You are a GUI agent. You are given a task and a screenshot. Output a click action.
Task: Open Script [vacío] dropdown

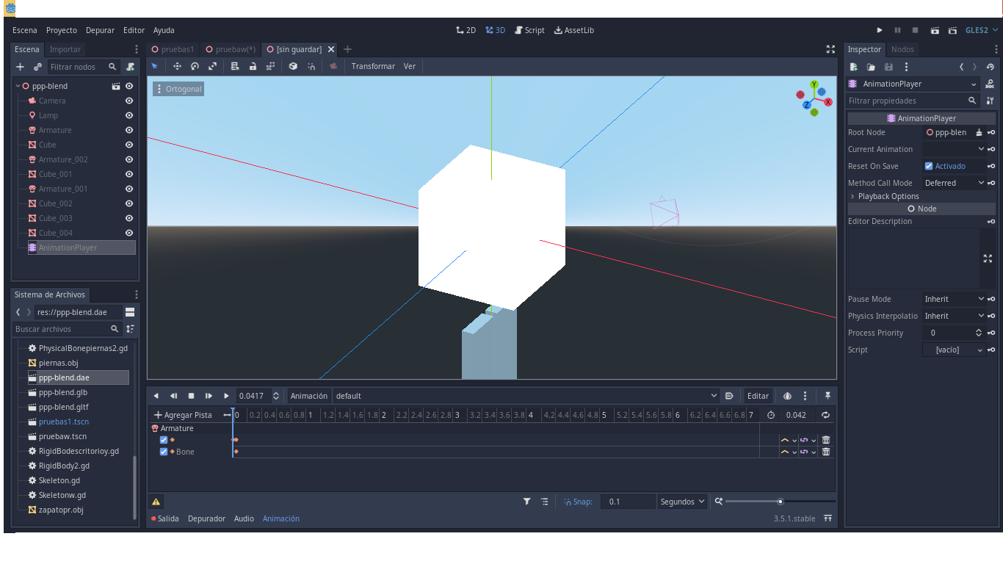pyautogui.click(x=954, y=350)
